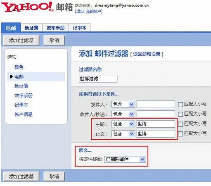Click the Yahoo logo
Image resolution: width=211 pixels, height=186 pixels.
[27, 7]
